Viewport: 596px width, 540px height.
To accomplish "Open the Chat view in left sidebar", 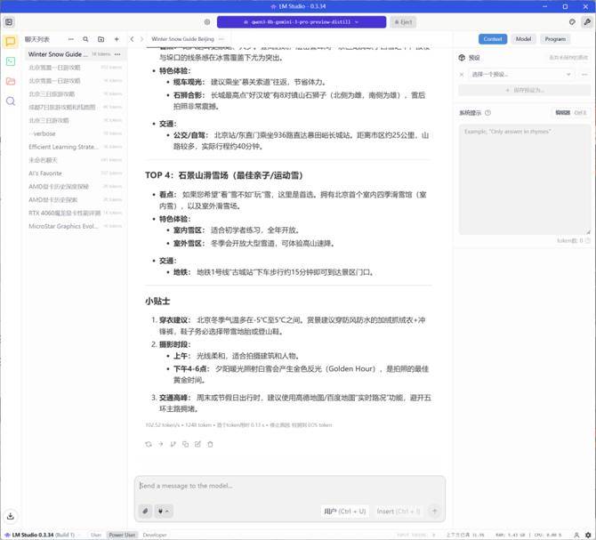I will point(10,41).
